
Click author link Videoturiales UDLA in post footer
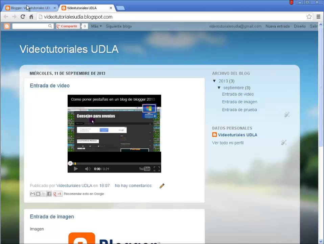(x=74, y=186)
